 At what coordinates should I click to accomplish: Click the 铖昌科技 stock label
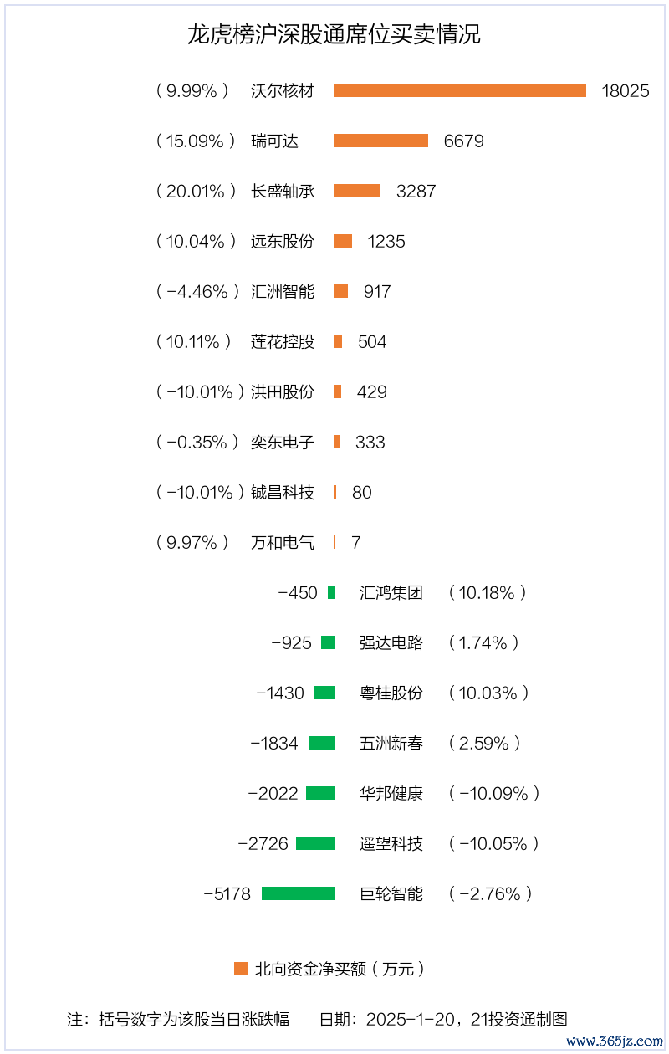(x=283, y=492)
